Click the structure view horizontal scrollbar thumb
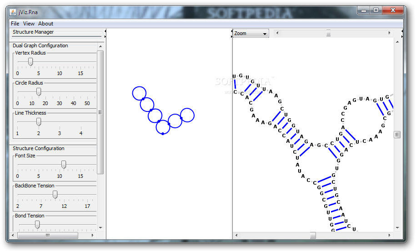The image size is (416, 252). point(313,235)
